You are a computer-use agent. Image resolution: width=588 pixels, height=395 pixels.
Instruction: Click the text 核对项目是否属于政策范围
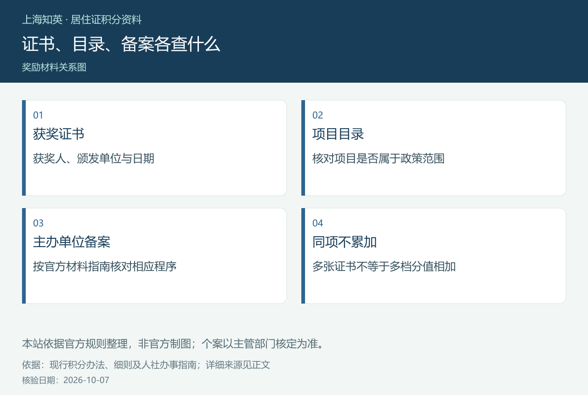(379, 159)
